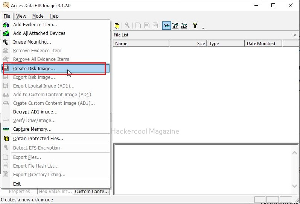Click the Image Mounting disk stack icon
The height and width of the screenshot is (204, 300).
coord(6,42)
